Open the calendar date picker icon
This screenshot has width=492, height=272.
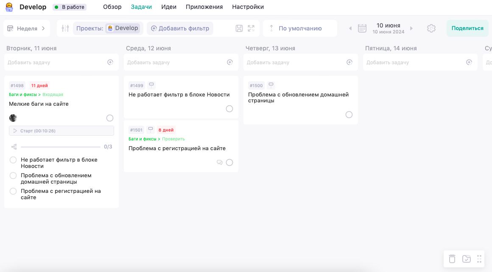click(x=362, y=28)
